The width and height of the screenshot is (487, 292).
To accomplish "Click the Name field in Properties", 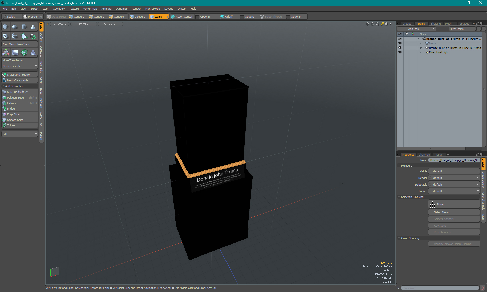I will 454,160.
